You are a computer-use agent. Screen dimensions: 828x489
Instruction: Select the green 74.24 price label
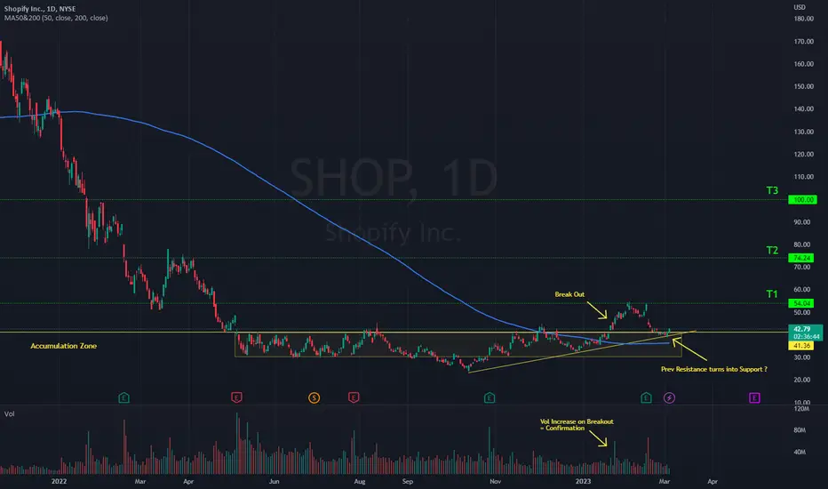[x=801, y=258]
